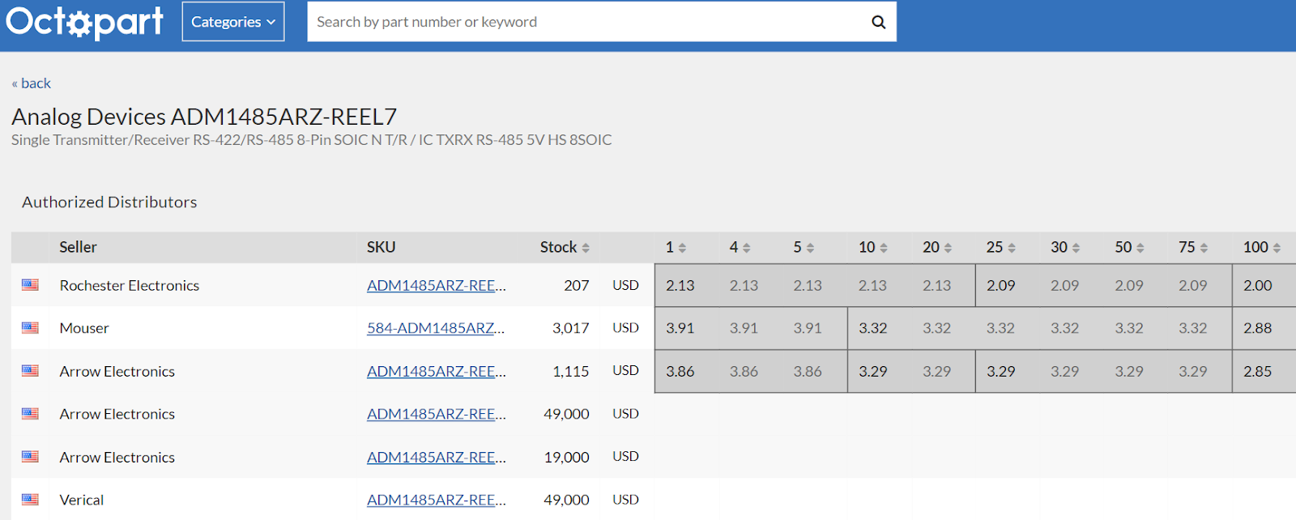Click Authorized Distributors heading
1296x520 pixels.
click(109, 202)
